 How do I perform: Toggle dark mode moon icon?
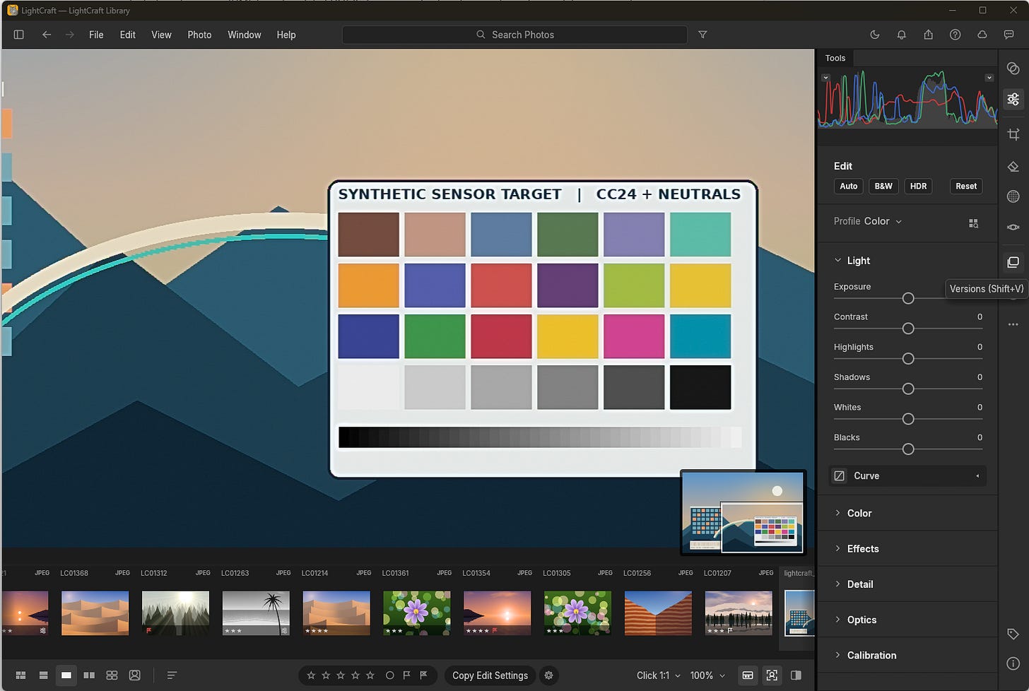tap(874, 35)
